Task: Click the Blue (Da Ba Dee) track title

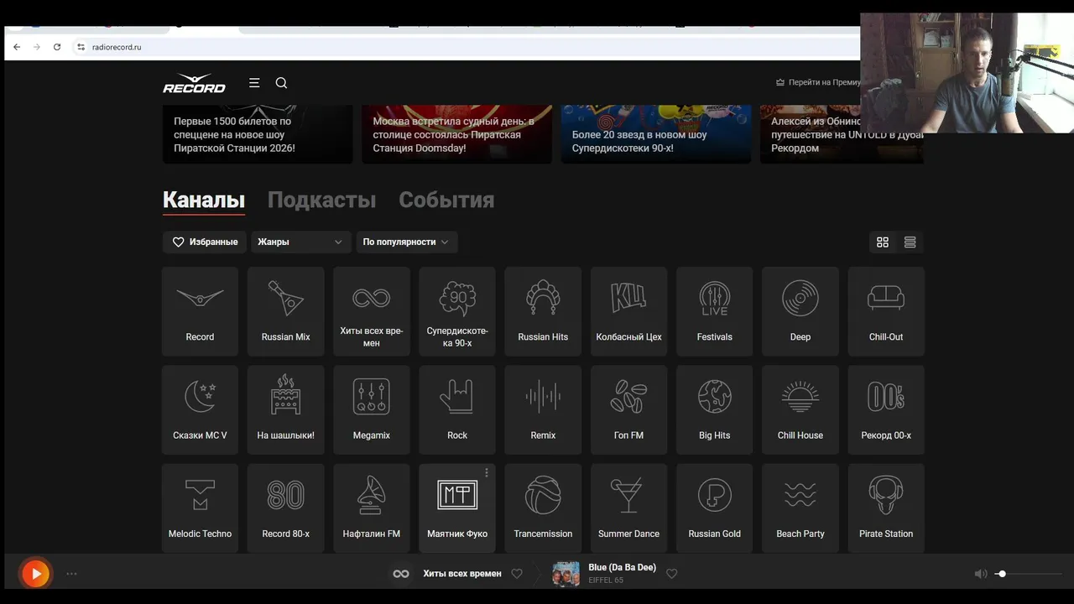Action: click(x=623, y=567)
